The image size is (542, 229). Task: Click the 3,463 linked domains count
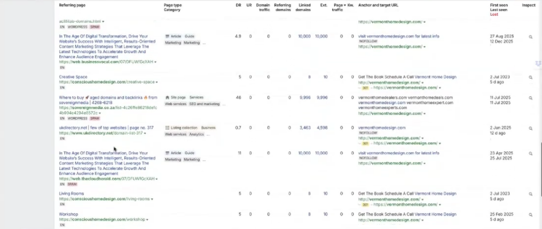pyautogui.click(x=304, y=128)
